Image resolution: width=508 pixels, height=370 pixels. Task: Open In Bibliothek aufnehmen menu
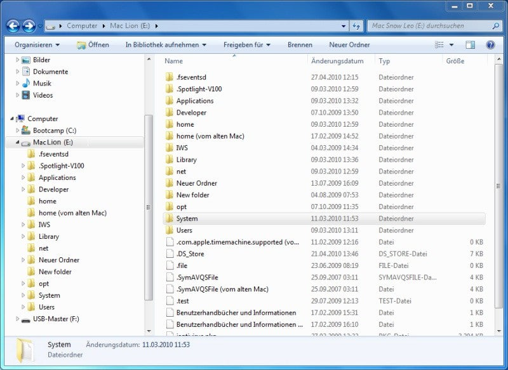[166, 45]
